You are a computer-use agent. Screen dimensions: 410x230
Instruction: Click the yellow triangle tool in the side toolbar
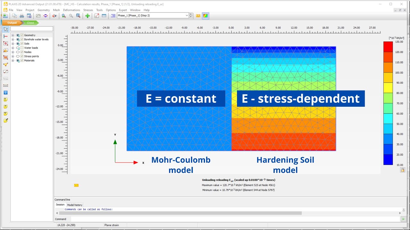pyautogui.click(x=5, y=65)
